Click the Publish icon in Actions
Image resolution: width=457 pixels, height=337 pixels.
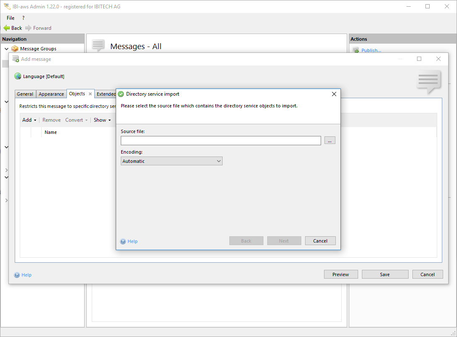(x=356, y=50)
